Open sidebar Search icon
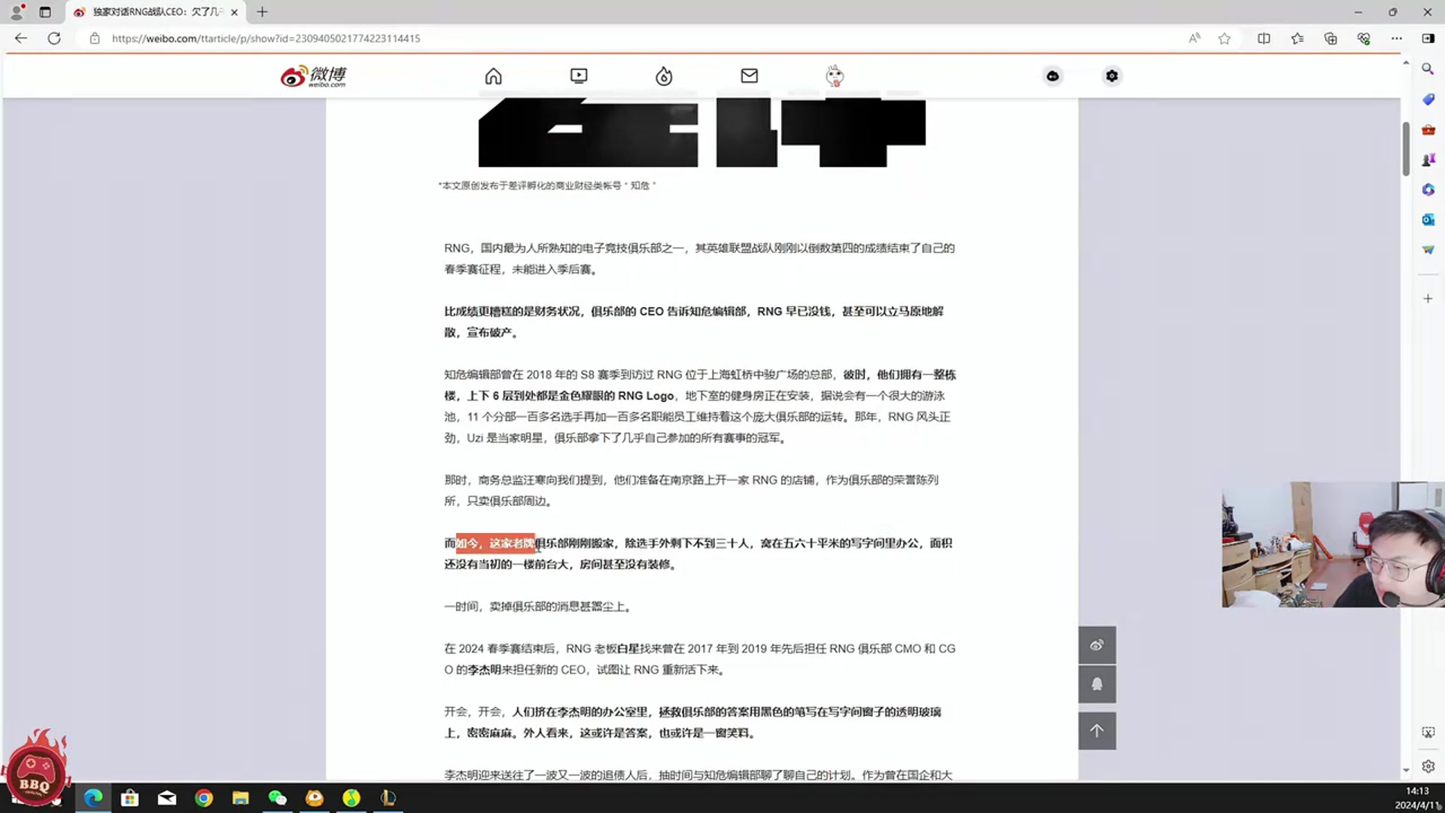The width and height of the screenshot is (1445, 813). tap(1428, 69)
